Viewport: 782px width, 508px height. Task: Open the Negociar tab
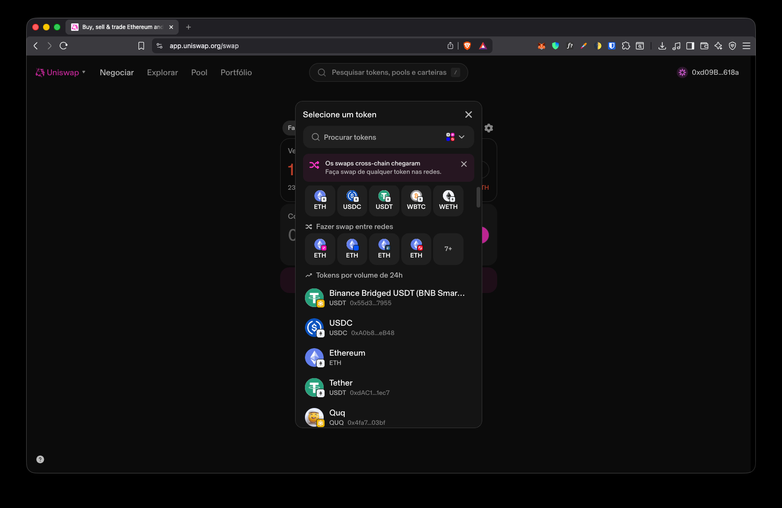117,72
